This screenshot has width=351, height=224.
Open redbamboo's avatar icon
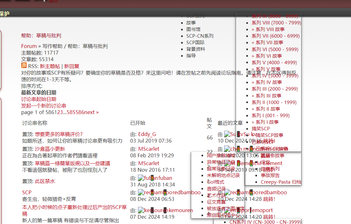(141, 192)
